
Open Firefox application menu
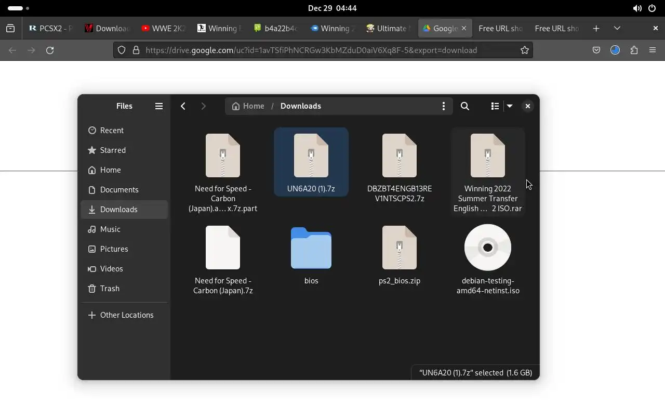[x=653, y=50]
